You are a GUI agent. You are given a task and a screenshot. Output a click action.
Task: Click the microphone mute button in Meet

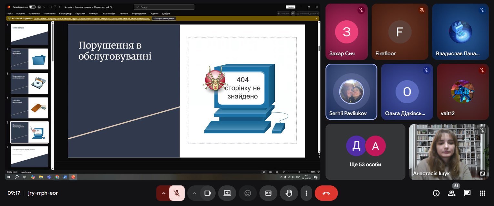[x=177, y=193]
